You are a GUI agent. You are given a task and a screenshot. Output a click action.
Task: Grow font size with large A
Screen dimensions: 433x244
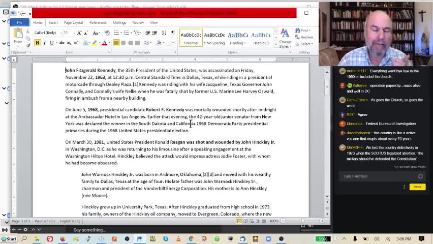point(79,33)
